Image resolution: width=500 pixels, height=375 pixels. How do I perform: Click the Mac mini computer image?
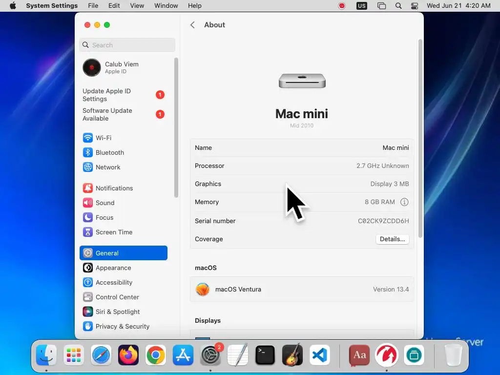click(x=302, y=81)
